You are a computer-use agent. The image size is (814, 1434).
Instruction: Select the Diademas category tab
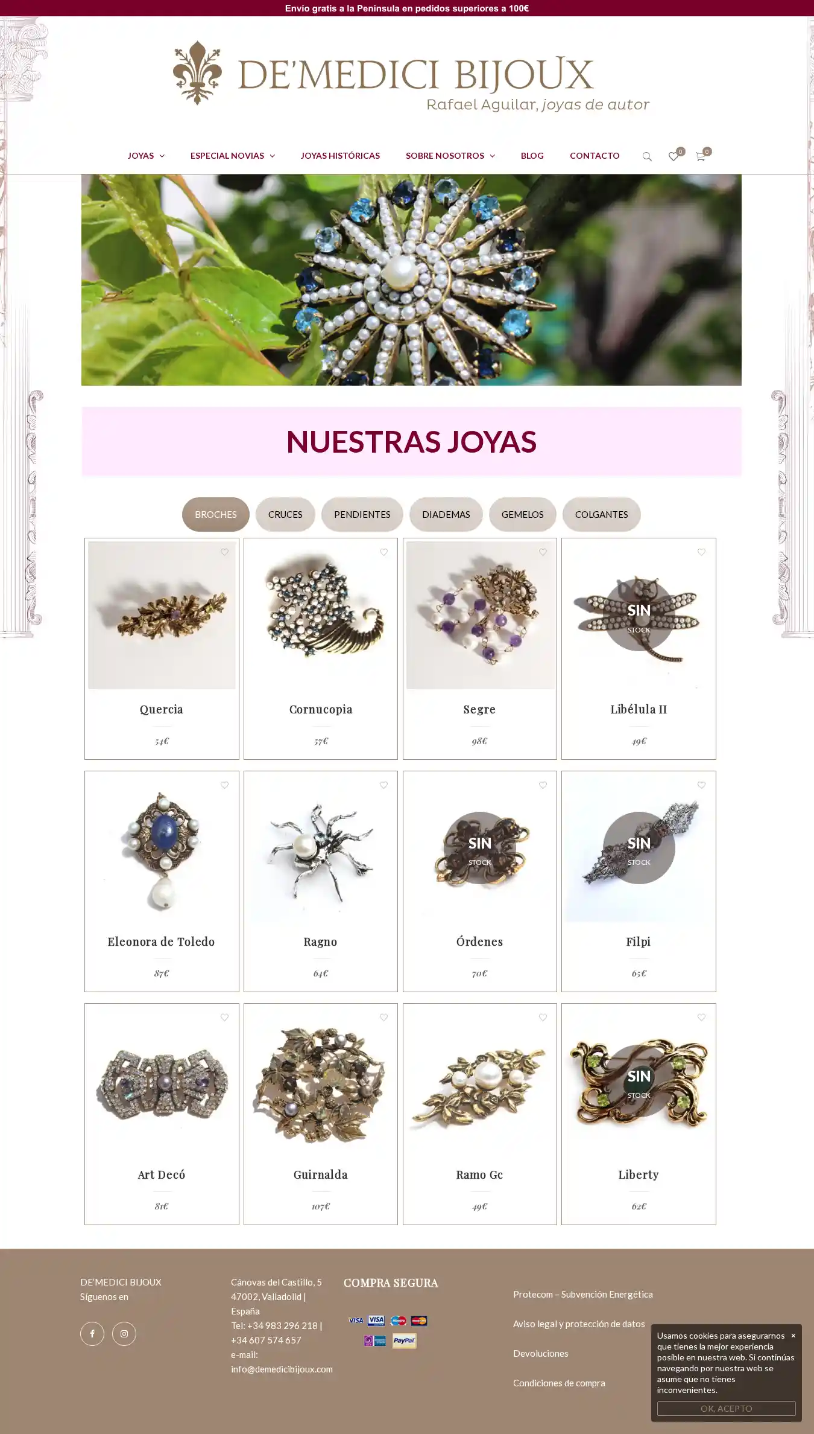(x=446, y=514)
